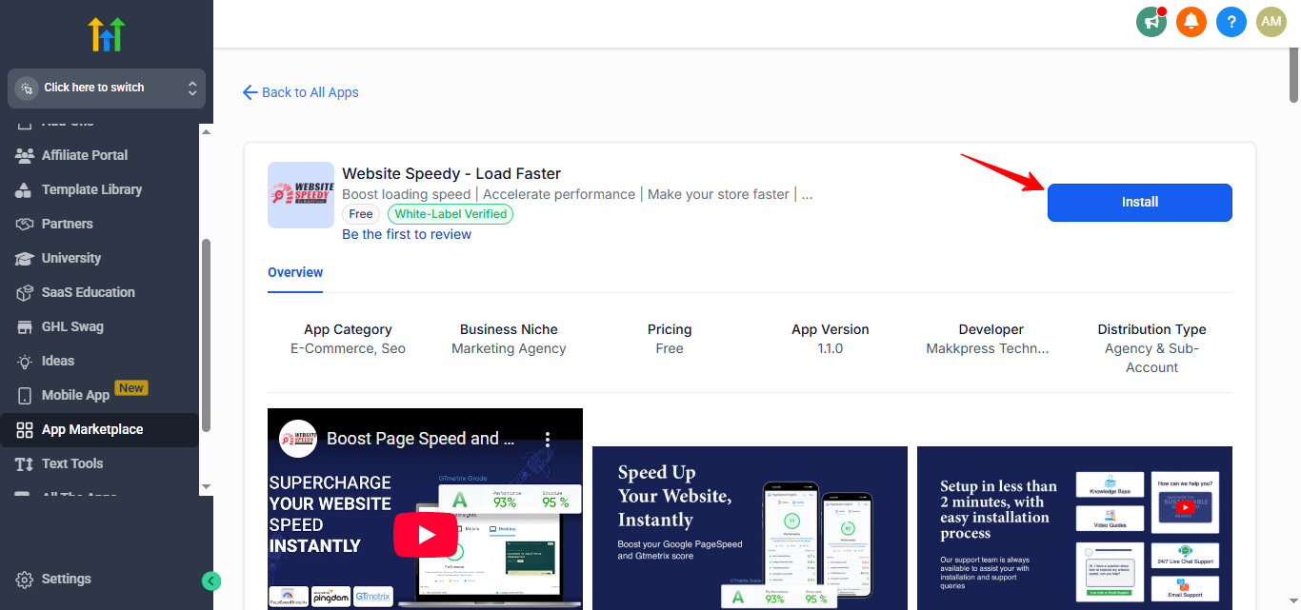Image resolution: width=1301 pixels, height=610 pixels.
Task: Click the Marketing Agency niche value
Action: coord(509,348)
